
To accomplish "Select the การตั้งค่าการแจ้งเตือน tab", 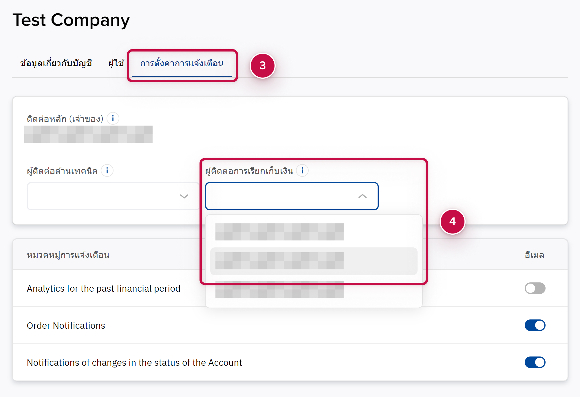I will coord(182,64).
